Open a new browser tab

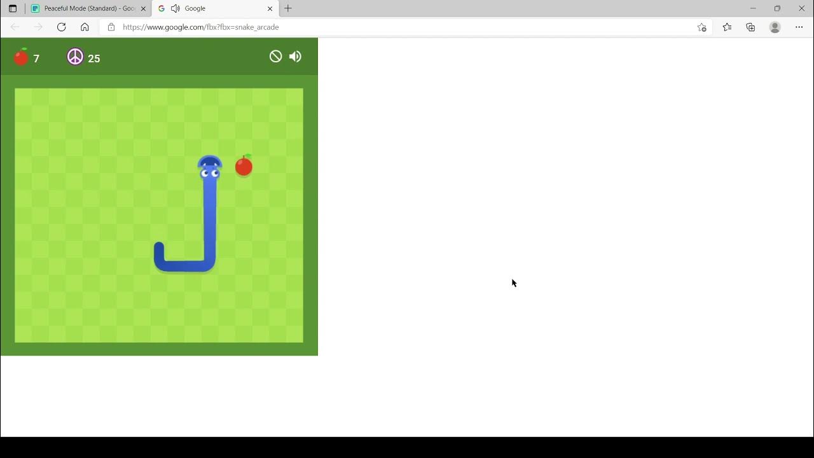tap(288, 8)
